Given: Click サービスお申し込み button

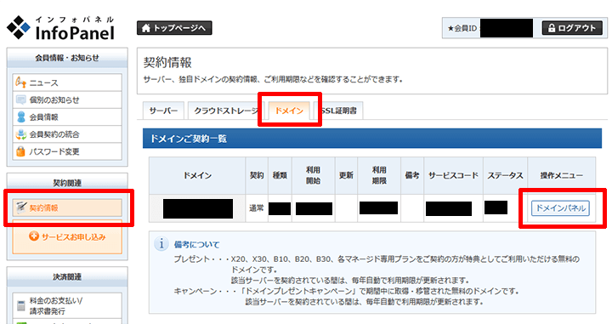Looking at the screenshot, I should [x=67, y=236].
